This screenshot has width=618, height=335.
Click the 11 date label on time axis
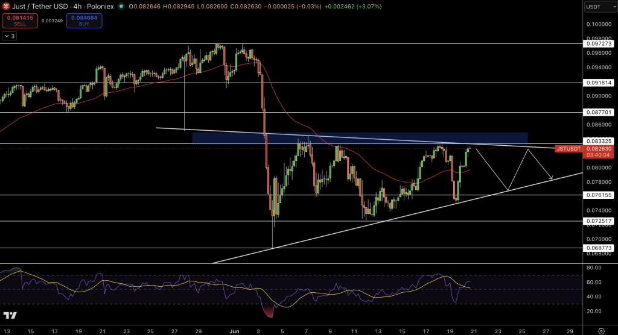(354, 331)
